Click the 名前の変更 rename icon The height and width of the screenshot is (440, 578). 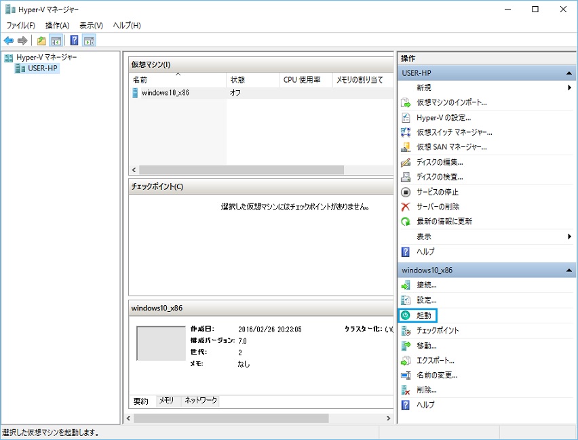406,375
